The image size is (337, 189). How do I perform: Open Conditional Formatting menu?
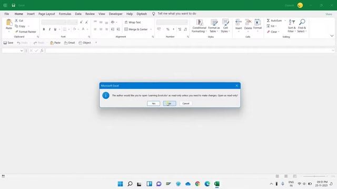pyautogui.click(x=199, y=26)
